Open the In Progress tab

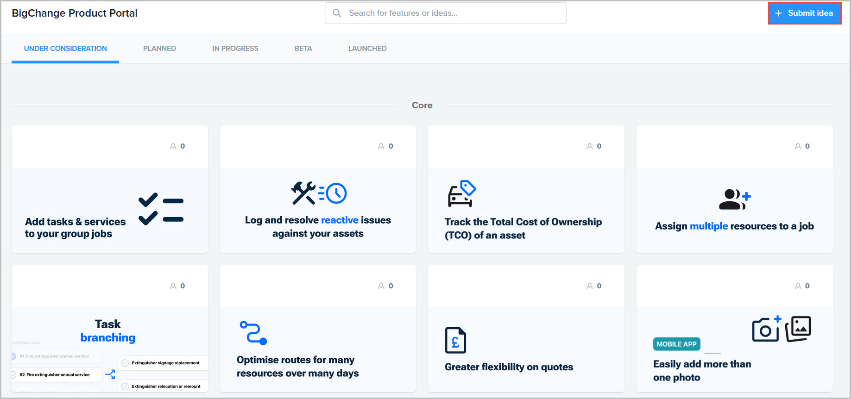235,49
